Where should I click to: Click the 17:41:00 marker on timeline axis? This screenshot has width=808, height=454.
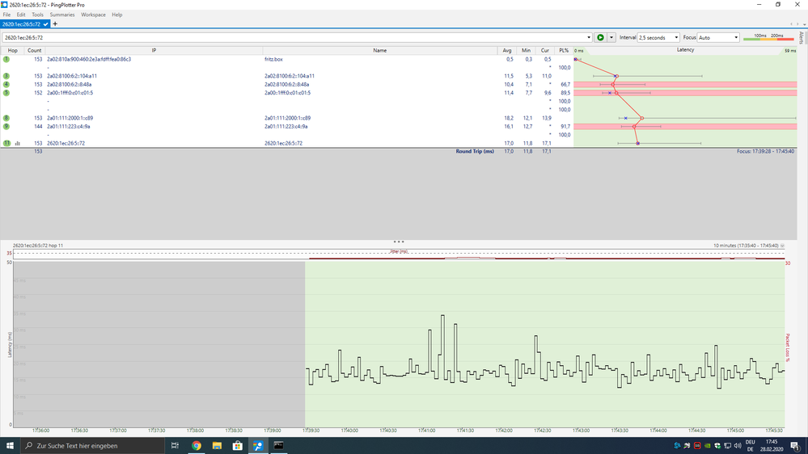coord(427,431)
